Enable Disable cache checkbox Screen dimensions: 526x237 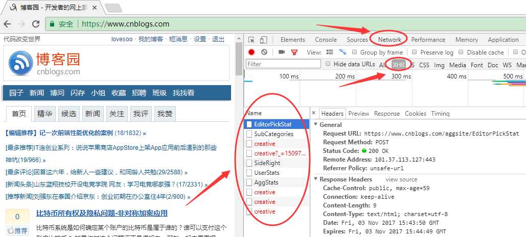(x=461, y=52)
